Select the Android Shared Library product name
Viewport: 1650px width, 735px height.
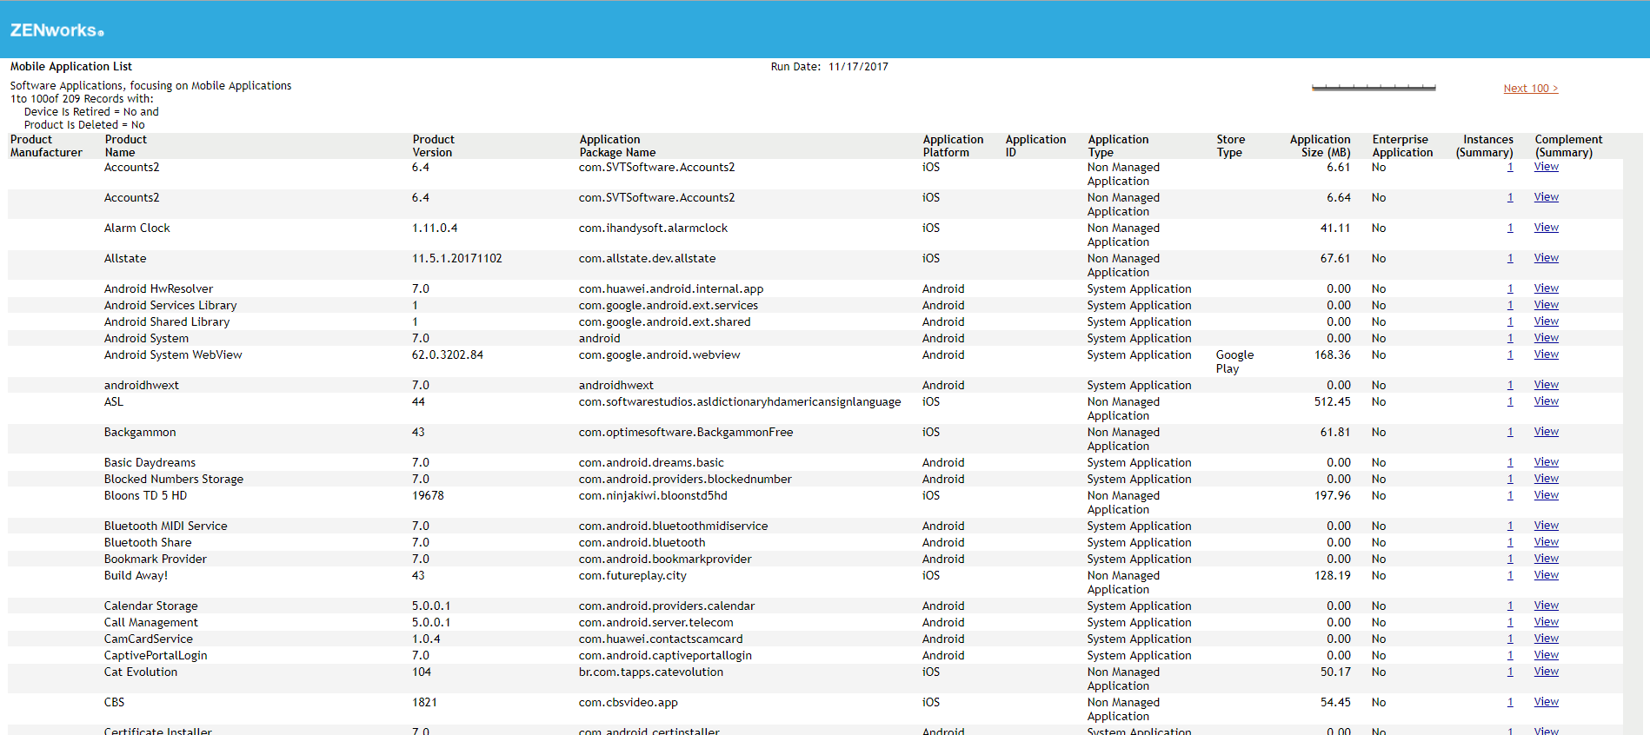(x=167, y=322)
